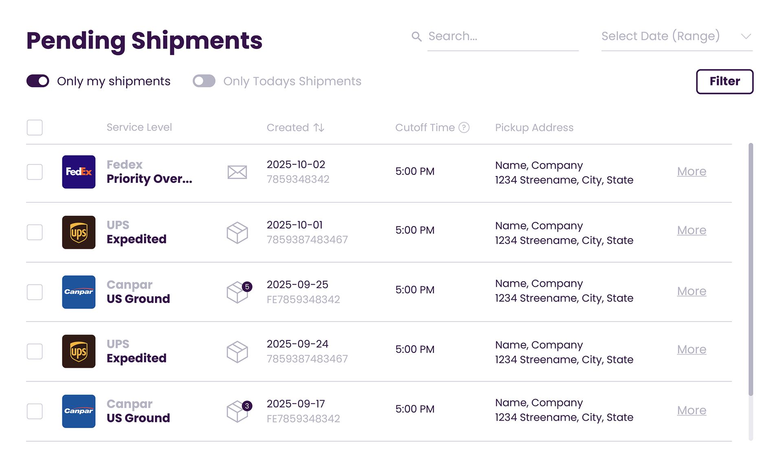Click the question mark icon next to Cutoff Time
782x459 pixels.
(x=464, y=127)
